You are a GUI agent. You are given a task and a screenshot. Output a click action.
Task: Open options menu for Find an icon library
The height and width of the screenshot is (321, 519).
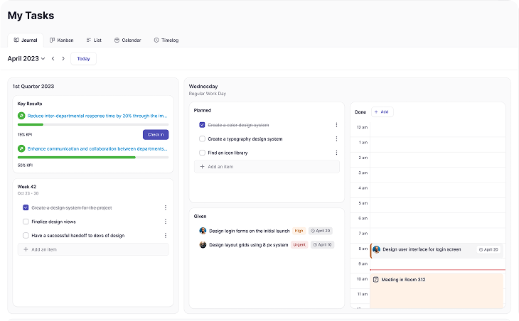tap(336, 153)
